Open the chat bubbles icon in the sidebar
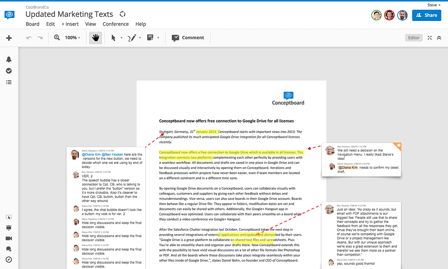 [x=9, y=249]
